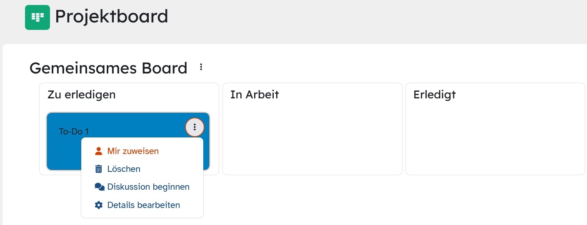Select Diskussion beginnen in the menu
The image size is (587, 225).
point(148,187)
